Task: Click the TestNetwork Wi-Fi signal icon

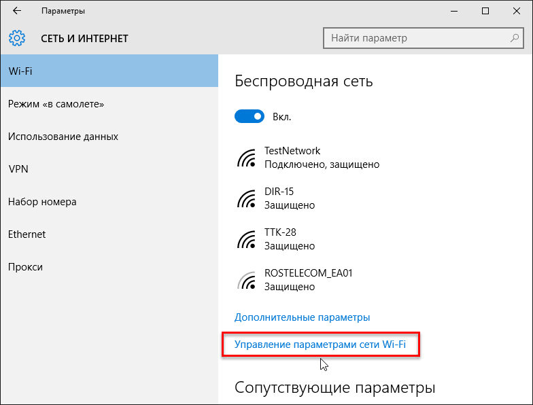Action: (x=246, y=158)
